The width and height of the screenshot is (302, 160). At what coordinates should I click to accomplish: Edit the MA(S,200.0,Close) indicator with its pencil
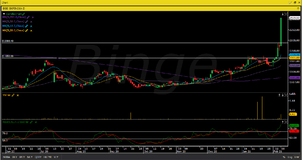point(28,17)
